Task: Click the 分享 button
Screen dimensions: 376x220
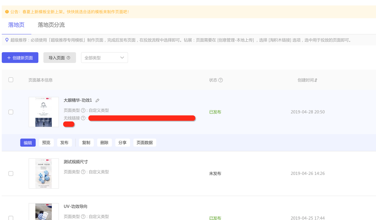Action: [123, 143]
